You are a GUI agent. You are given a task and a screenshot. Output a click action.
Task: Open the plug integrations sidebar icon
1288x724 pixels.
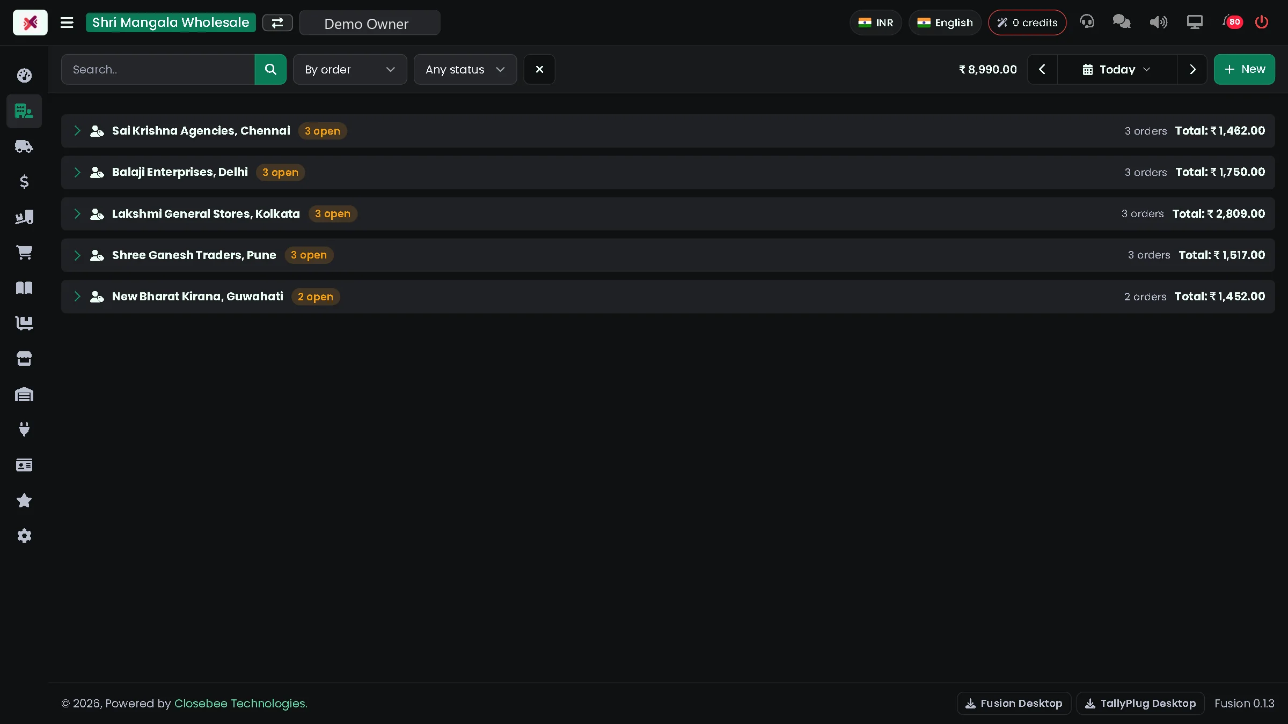click(x=24, y=430)
